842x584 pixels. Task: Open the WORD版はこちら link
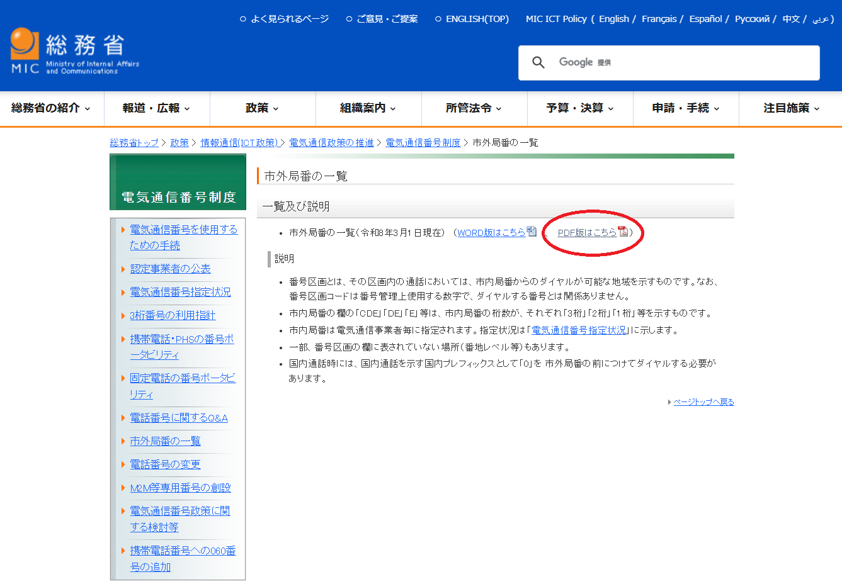click(x=491, y=232)
